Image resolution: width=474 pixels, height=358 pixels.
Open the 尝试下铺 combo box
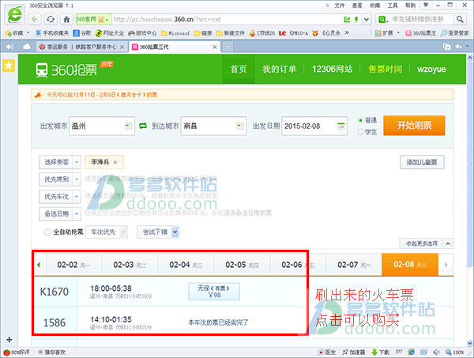coord(158,232)
